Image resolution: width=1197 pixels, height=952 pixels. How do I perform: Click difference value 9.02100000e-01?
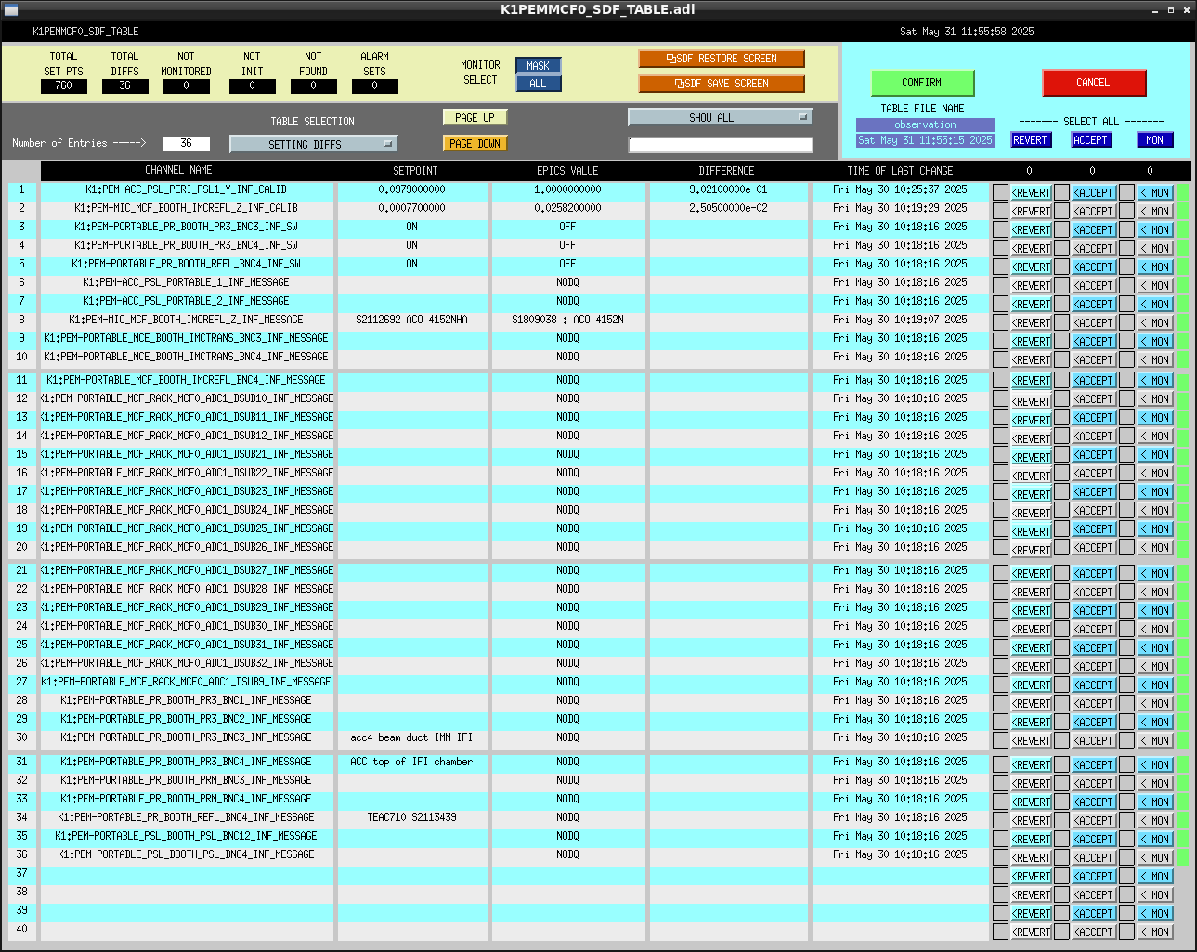pyautogui.click(x=728, y=189)
